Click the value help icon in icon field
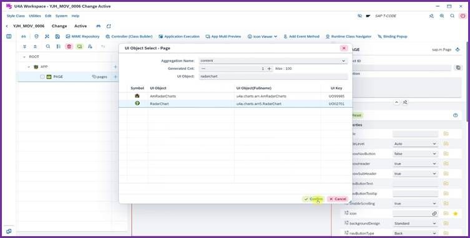 click(x=434, y=214)
